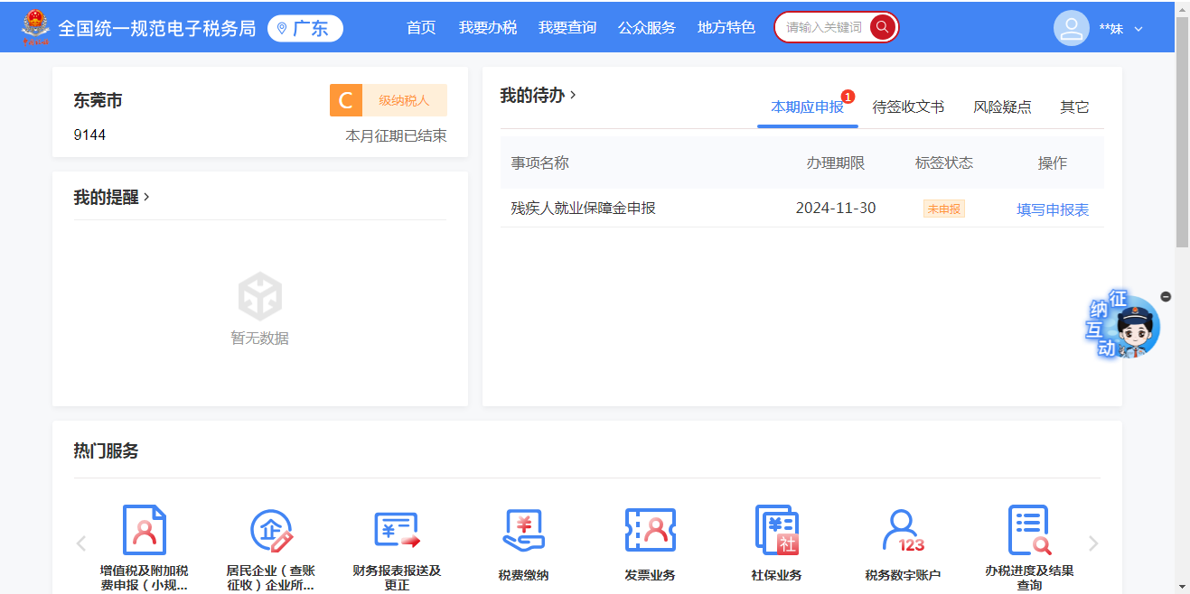Screen dimensions: 1190x594
Task: Click the 东莞市 company name
Action: point(98,101)
